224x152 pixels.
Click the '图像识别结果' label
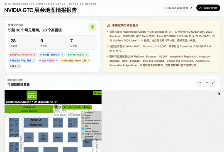[x=16, y=25]
